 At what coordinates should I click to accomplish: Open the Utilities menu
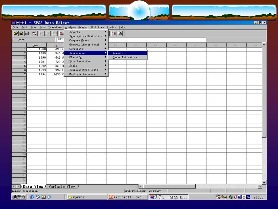pyautogui.click(x=97, y=27)
